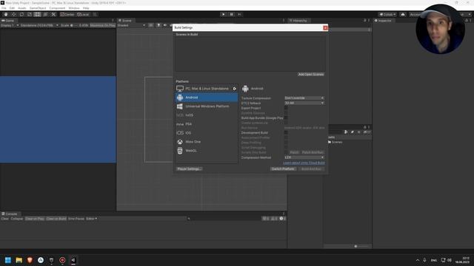The image size is (474, 266).
Task: Start Play mode with the Play button
Action: point(224,15)
